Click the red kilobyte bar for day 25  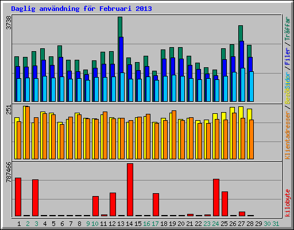(225, 204)
